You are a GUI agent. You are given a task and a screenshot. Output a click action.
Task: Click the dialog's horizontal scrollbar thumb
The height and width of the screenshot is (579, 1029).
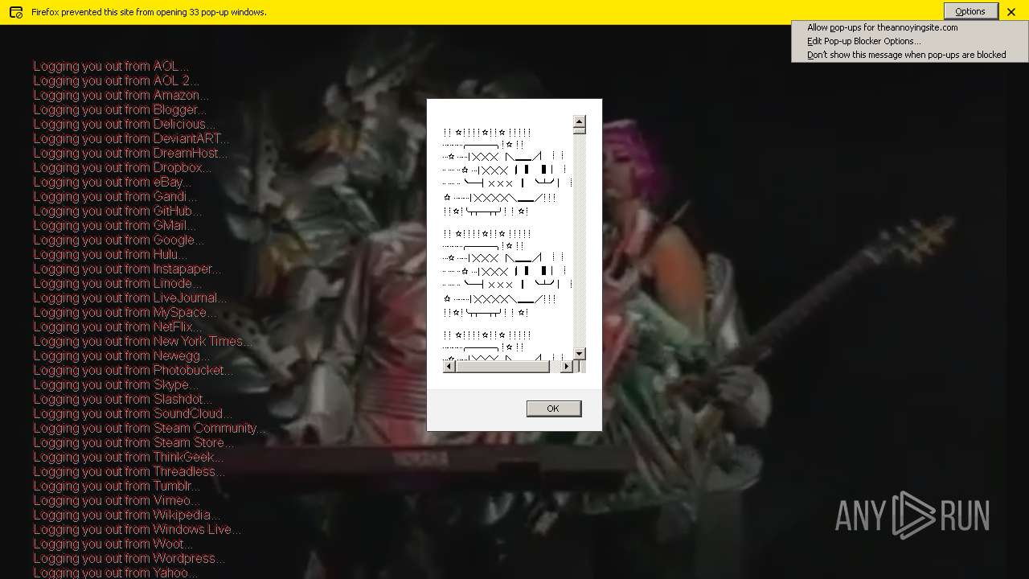tap(502, 367)
